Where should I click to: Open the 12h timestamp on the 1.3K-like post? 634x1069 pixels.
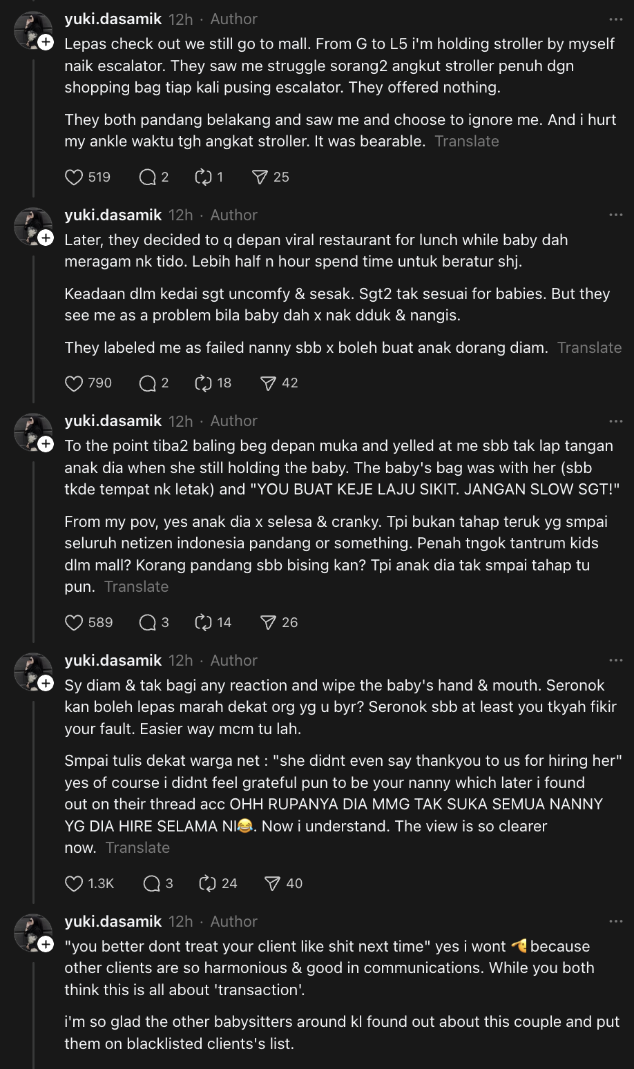click(181, 661)
